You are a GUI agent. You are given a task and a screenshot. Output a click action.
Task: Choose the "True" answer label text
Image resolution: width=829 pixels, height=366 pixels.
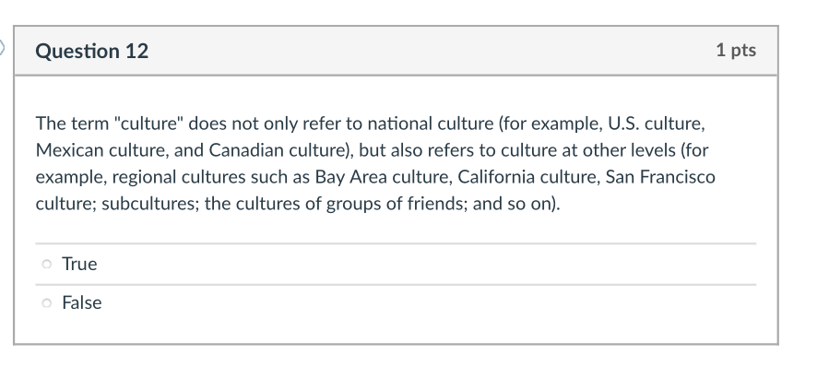79,264
